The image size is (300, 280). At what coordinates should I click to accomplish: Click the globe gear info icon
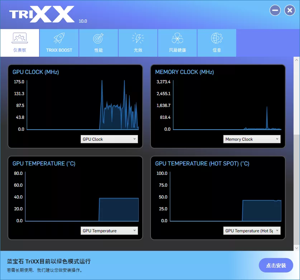click(217, 38)
